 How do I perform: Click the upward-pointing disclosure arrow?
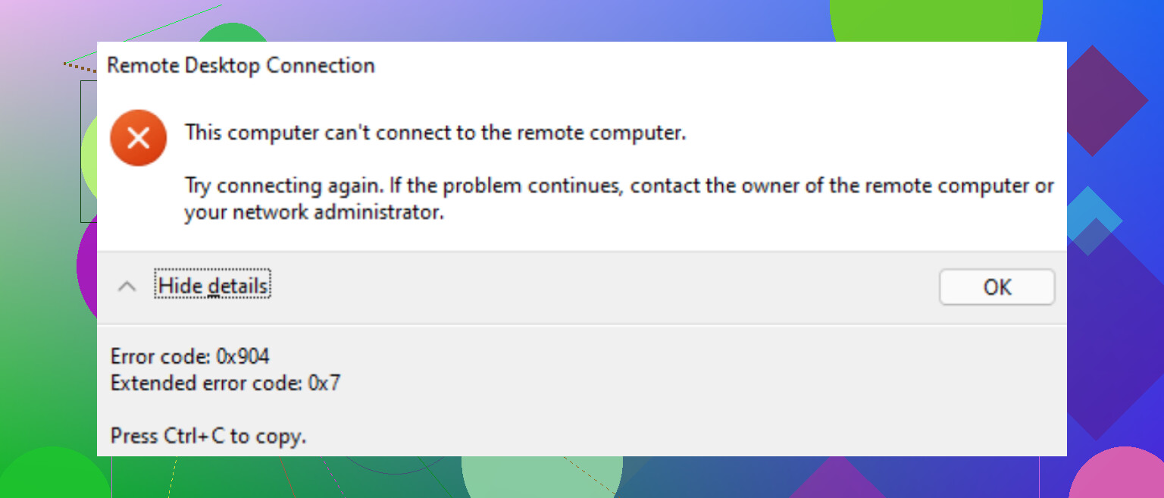click(x=127, y=287)
